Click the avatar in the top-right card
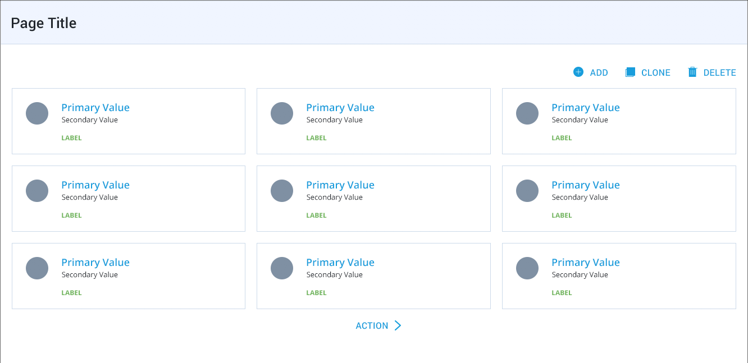Image resolution: width=748 pixels, height=363 pixels. pos(527,113)
